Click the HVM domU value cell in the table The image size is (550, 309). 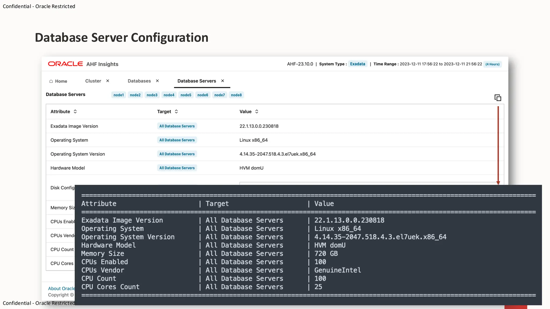[251, 168]
